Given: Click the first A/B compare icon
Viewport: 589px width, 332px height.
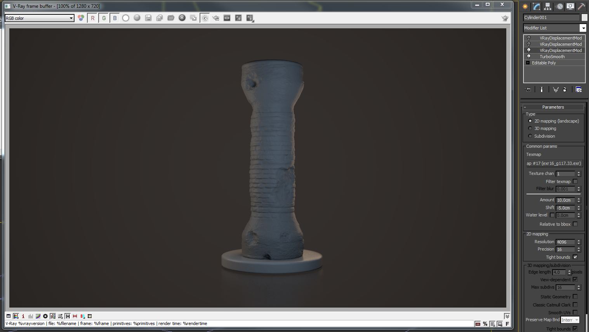Looking at the screenshot, I should [238, 18].
